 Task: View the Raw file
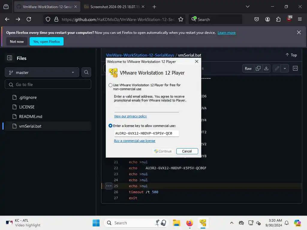point(248,69)
